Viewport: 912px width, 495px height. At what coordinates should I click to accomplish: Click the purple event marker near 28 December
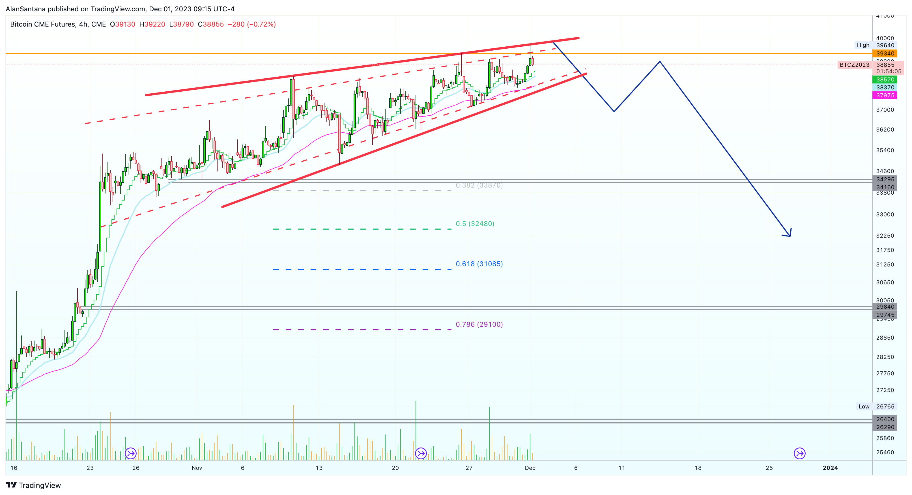pyautogui.click(x=799, y=453)
